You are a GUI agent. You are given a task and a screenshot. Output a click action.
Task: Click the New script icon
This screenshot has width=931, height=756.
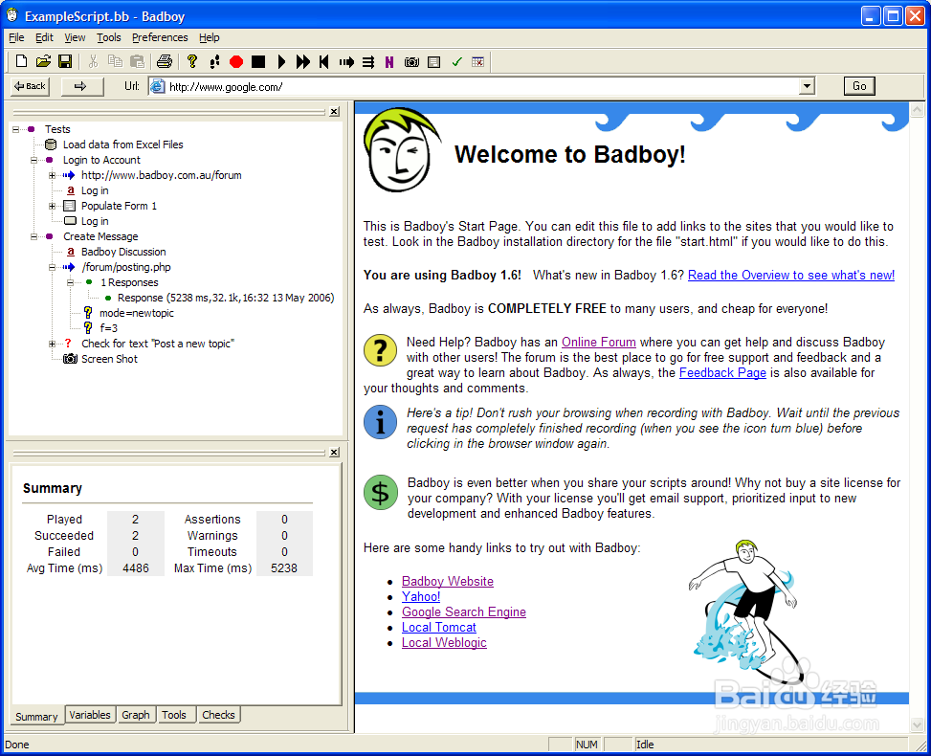[x=21, y=61]
